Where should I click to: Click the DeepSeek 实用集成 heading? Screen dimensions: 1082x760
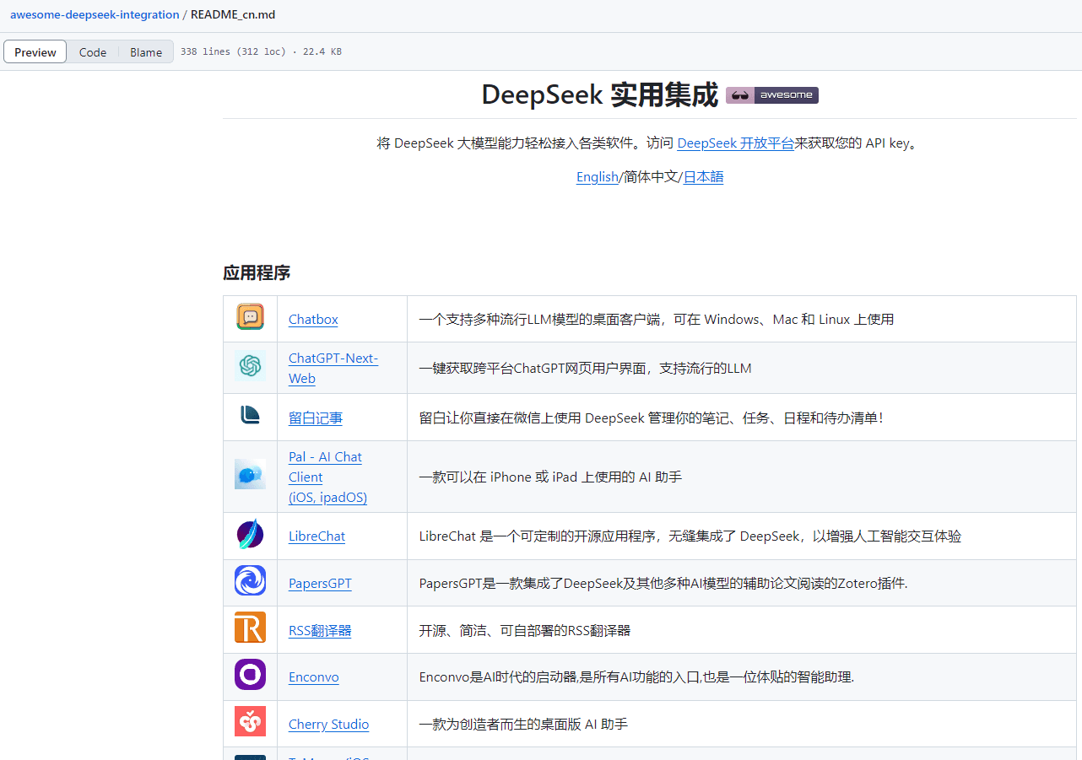click(600, 94)
